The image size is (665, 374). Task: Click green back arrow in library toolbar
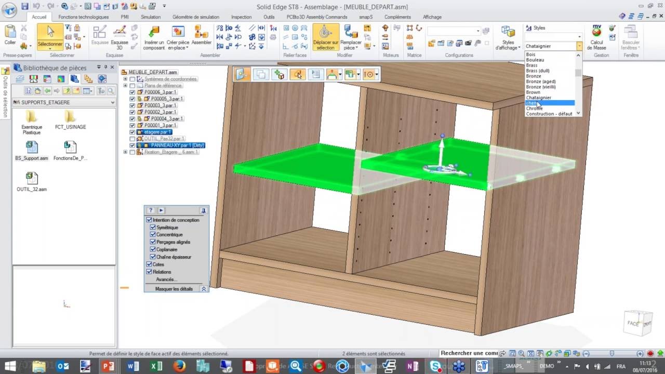tap(47, 91)
